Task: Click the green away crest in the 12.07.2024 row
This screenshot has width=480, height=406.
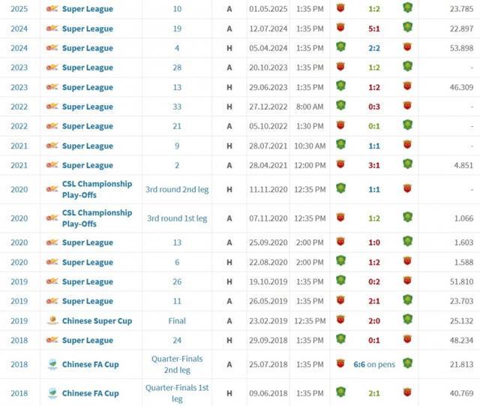Action: click(x=407, y=27)
